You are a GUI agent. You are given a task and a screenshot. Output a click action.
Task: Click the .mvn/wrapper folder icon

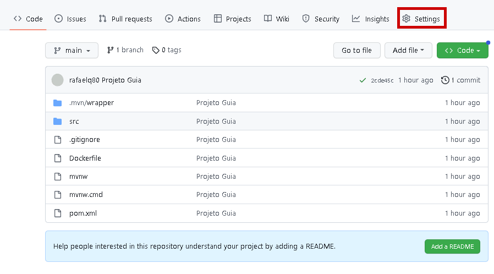(58, 103)
